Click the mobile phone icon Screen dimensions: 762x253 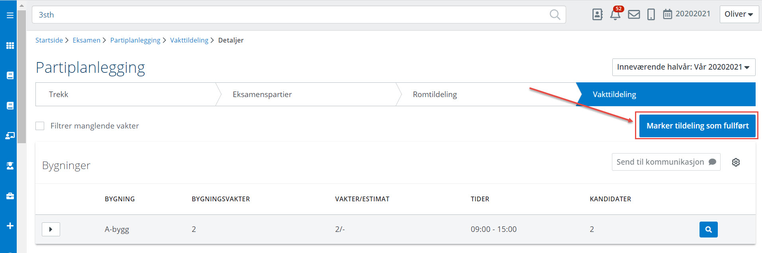pyautogui.click(x=651, y=15)
